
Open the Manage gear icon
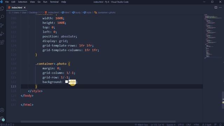pos(2,118)
